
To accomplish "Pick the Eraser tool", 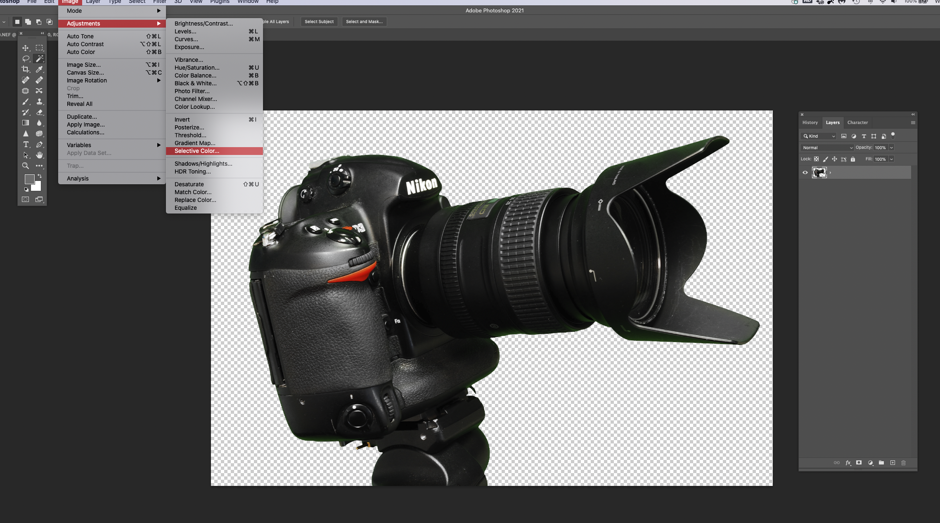I will 39,112.
